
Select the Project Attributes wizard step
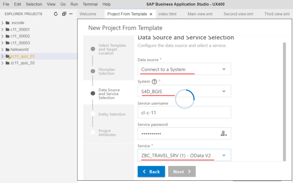tap(107, 133)
